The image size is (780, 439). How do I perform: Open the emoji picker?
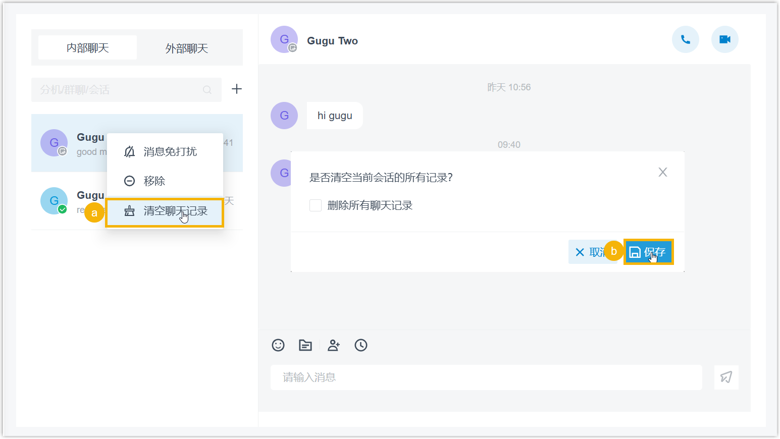click(x=278, y=345)
